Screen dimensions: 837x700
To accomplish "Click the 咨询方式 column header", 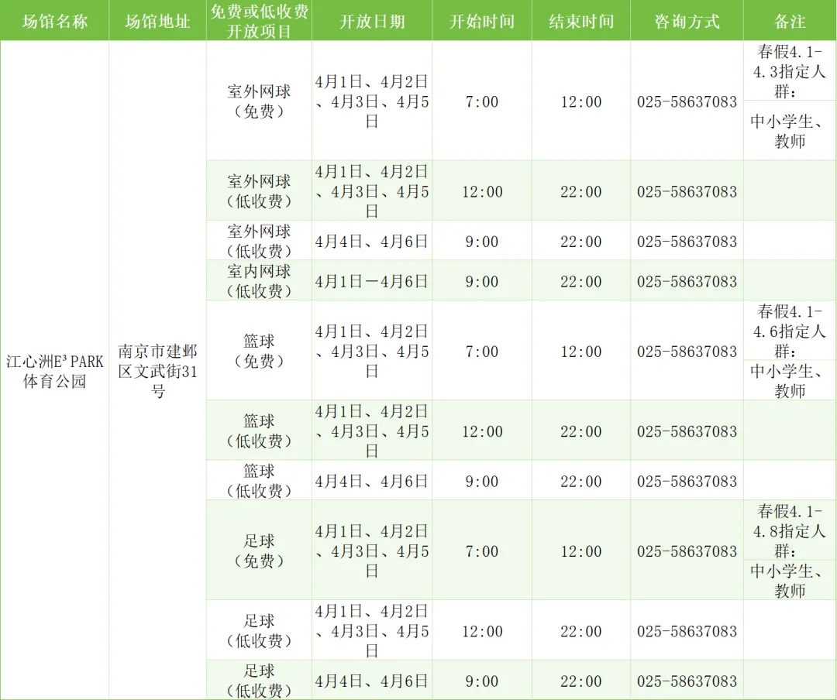I will (x=687, y=21).
